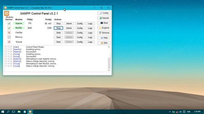Stop the MySQL module
The image size is (204, 114).
(58, 28)
